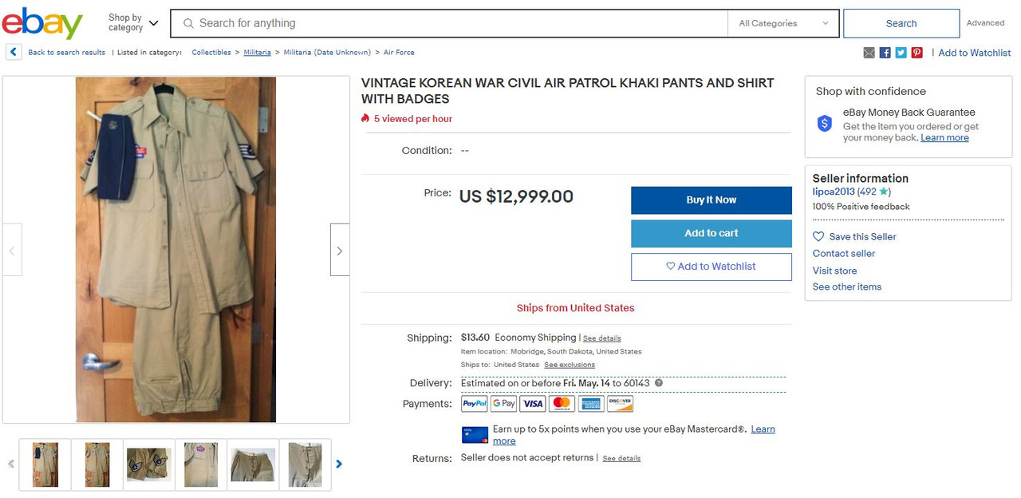1021x498 pixels.
Task: Click the eBay logo
Action: (x=42, y=23)
